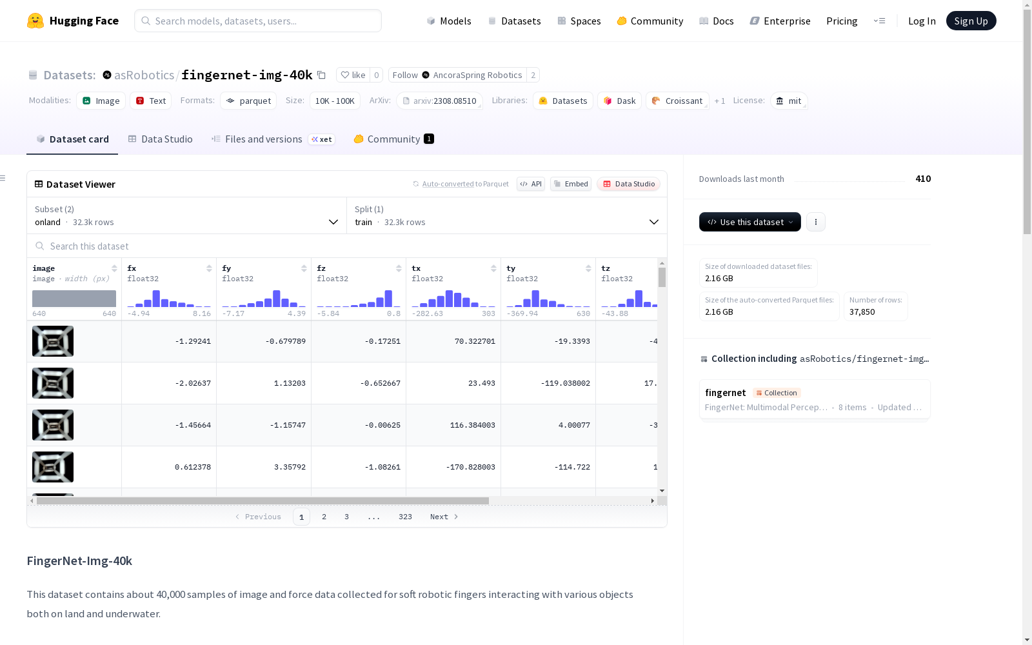
Task: Go to page 2 of the table
Action: (x=324, y=517)
